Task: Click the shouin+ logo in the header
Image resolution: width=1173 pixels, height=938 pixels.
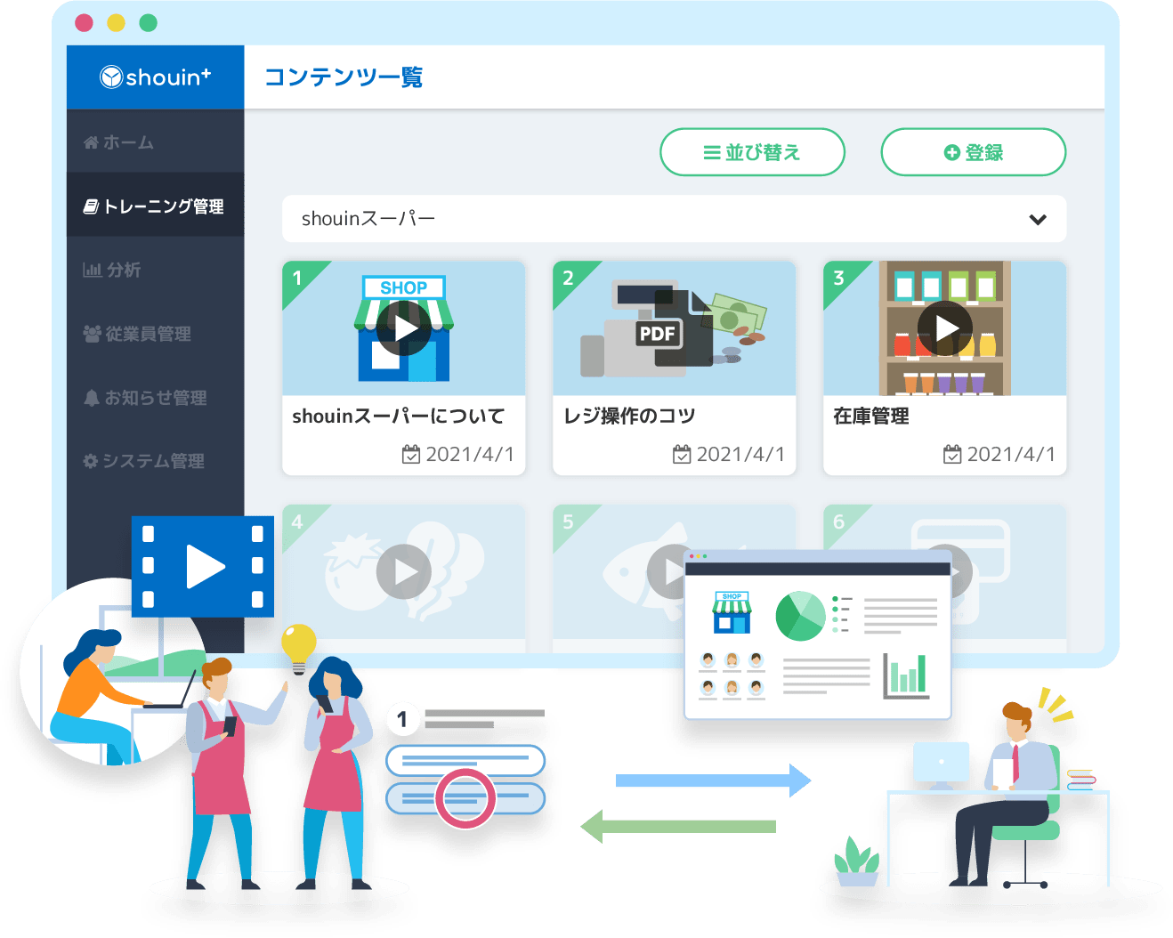Action: tap(156, 77)
